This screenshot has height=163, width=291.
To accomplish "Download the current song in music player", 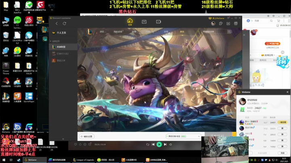I will [x=80, y=144].
